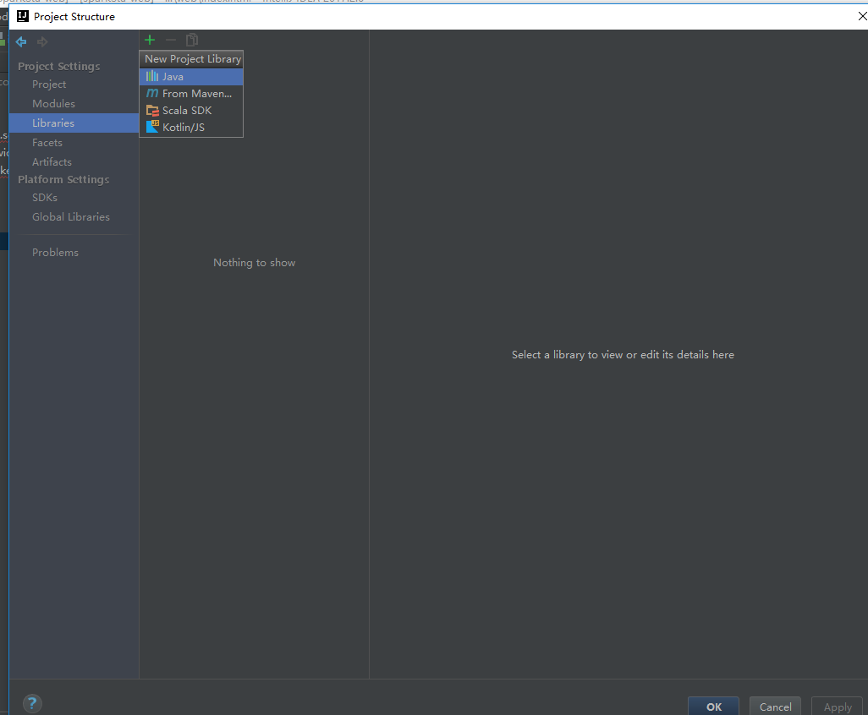Image resolution: width=868 pixels, height=715 pixels.
Task: Pick Scala SDK in the popup
Action: tap(191, 111)
